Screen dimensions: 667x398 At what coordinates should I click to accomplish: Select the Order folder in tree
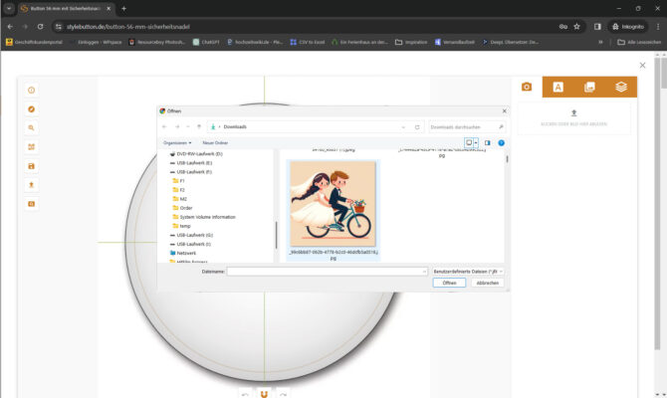186,207
